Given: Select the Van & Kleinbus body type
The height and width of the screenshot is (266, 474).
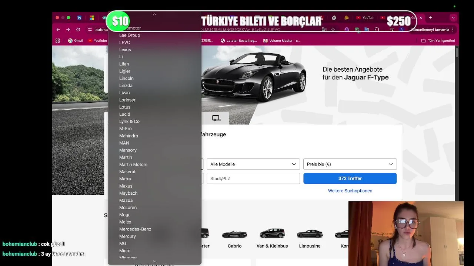Looking at the screenshot, I should pyautogui.click(x=272, y=238).
